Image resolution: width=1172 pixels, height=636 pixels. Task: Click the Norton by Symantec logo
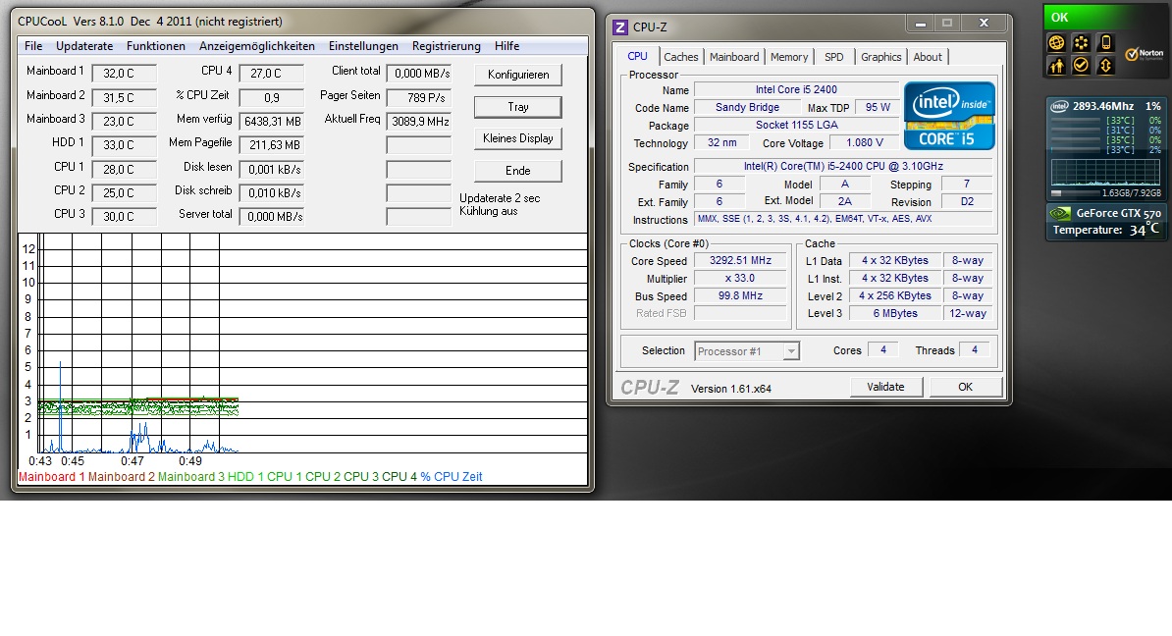[x=1145, y=55]
